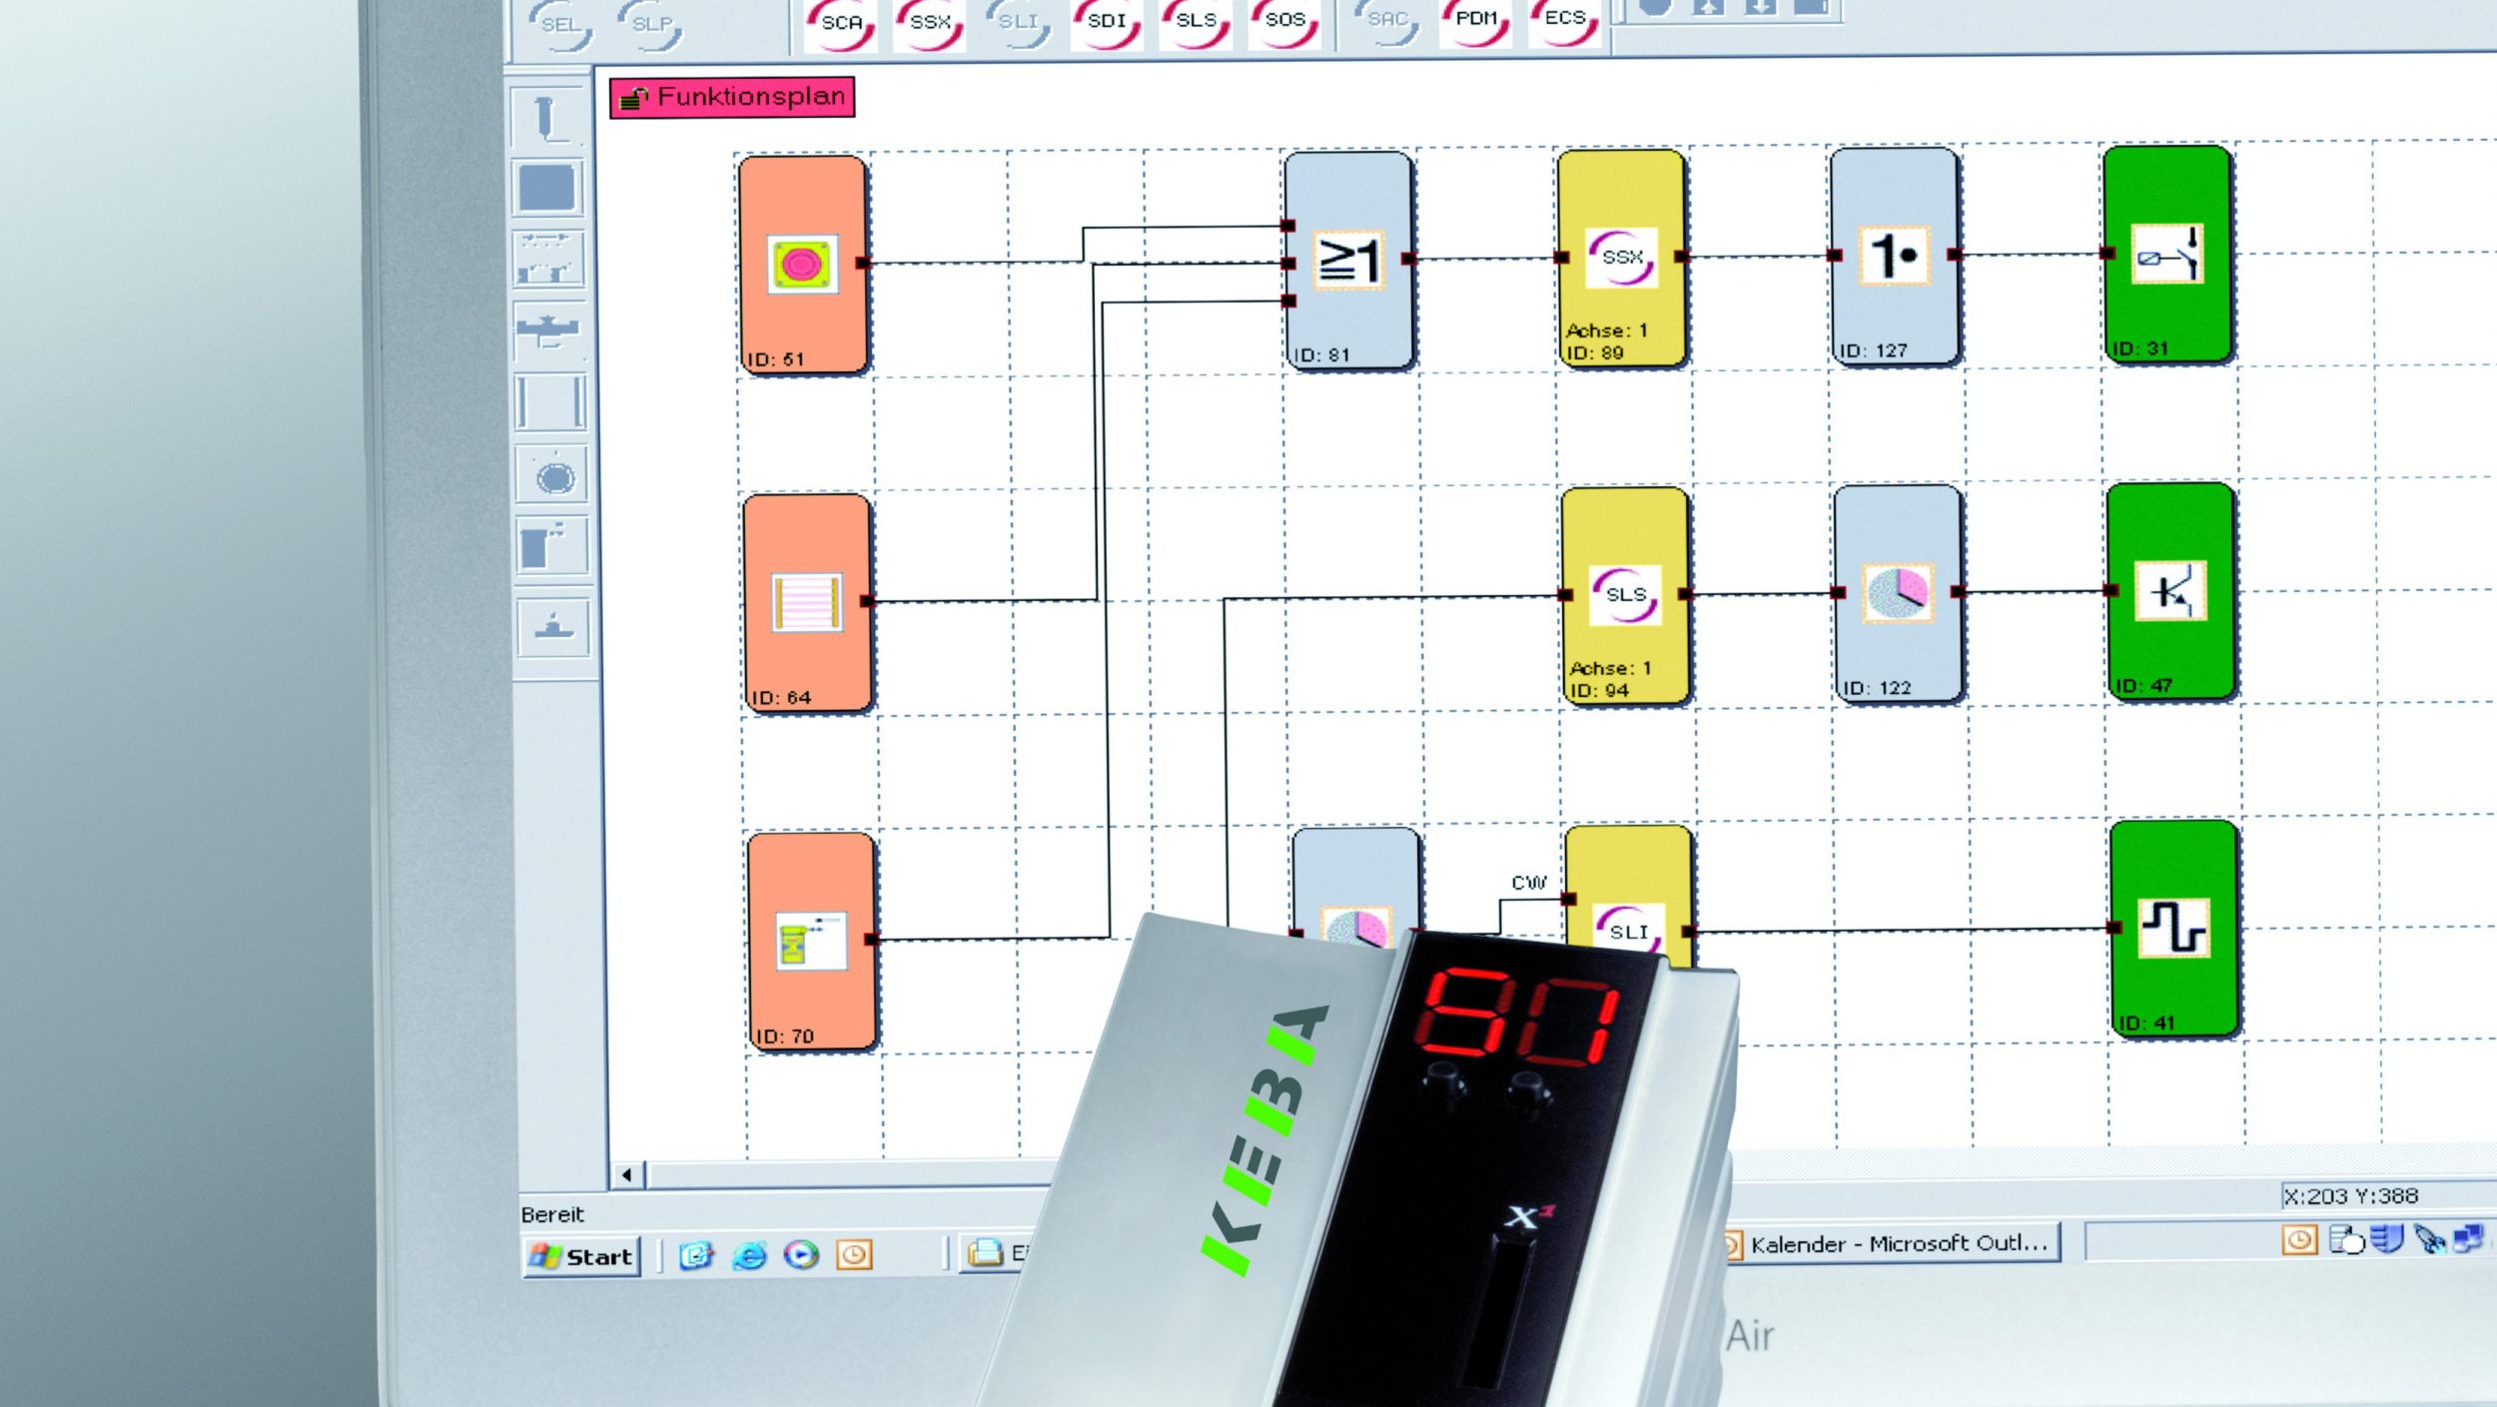Viewport: 2497px width, 1407px height.
Task: Click the SCA safety function toolbar icon
Action: (x=841, y=23)
